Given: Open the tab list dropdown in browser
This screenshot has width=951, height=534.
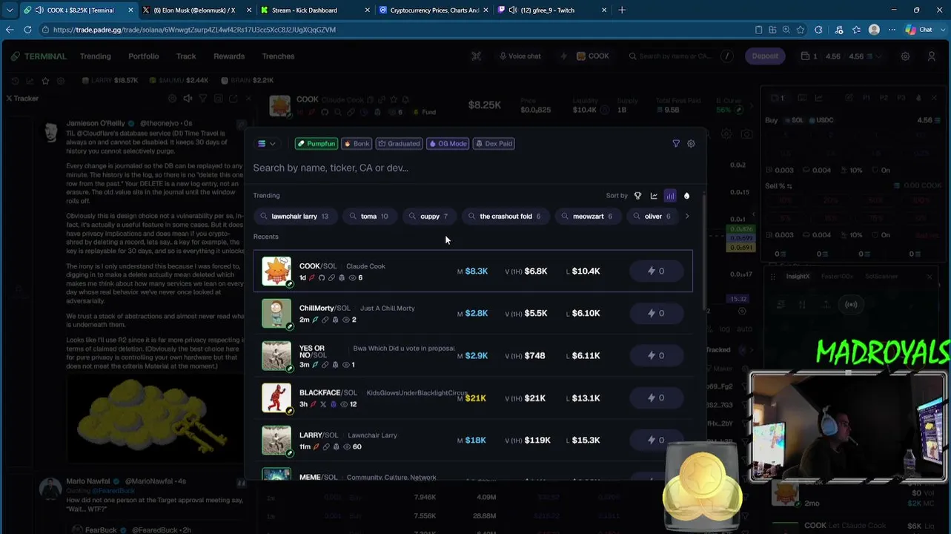Looking at the screenshot, I should [10, 10].
